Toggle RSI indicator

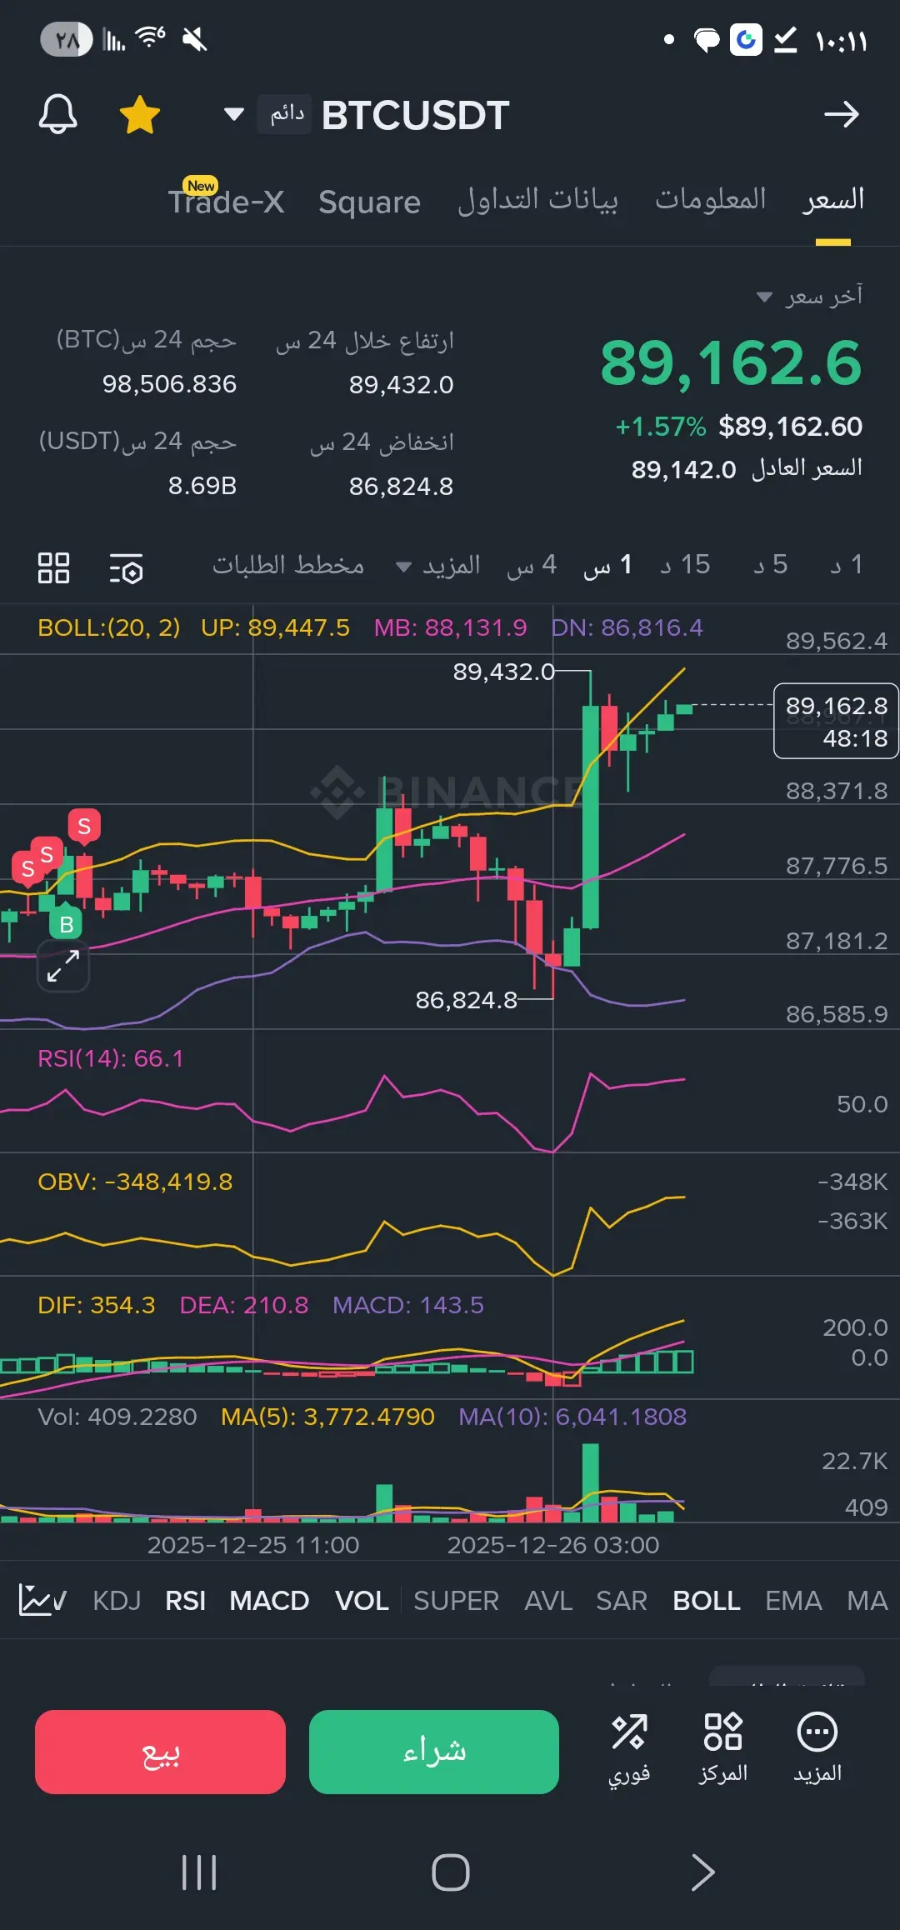185,1600
